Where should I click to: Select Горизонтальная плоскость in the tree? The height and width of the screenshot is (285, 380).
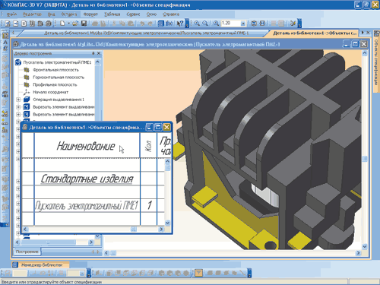(x=59, y=78)
